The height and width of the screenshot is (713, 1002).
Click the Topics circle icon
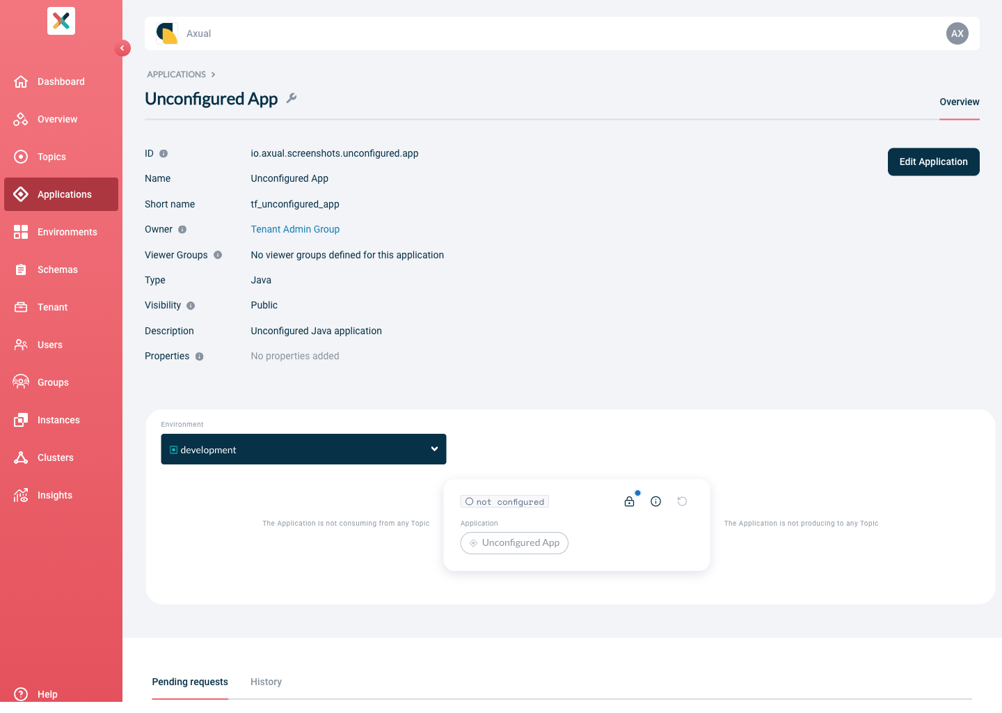[21, 157]
